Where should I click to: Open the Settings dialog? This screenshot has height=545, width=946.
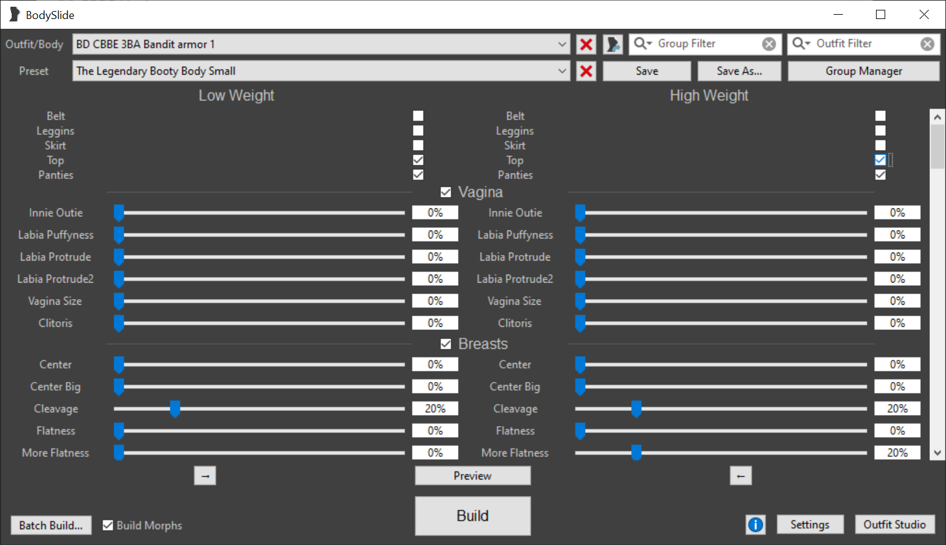click(x=810, y=525)
